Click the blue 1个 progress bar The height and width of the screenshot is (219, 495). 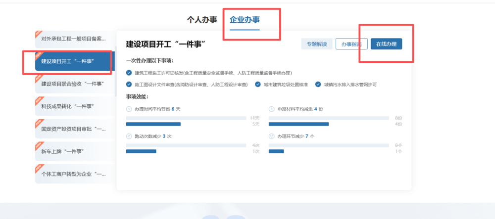pos(276,151)
